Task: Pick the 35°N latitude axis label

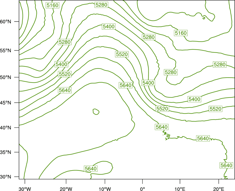Action: coord(6,152)
